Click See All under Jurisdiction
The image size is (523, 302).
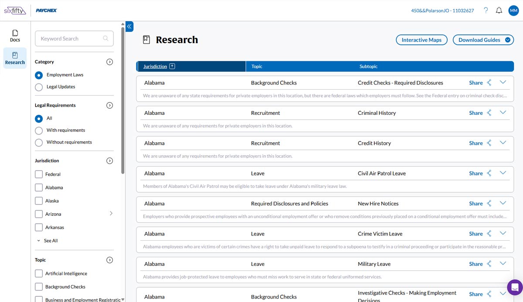pyautogui.click(x=51, y=241)
